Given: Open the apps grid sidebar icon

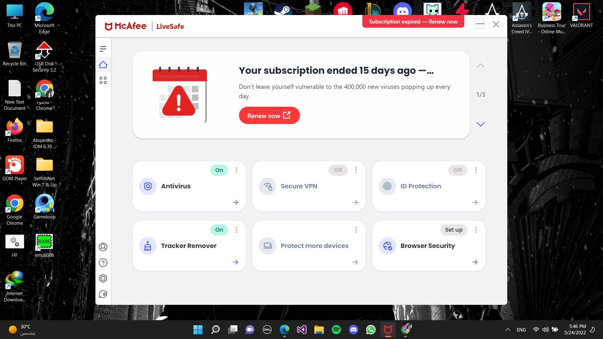Looking at the screenshot, I should pyautogui.click(x=103, y=80).
